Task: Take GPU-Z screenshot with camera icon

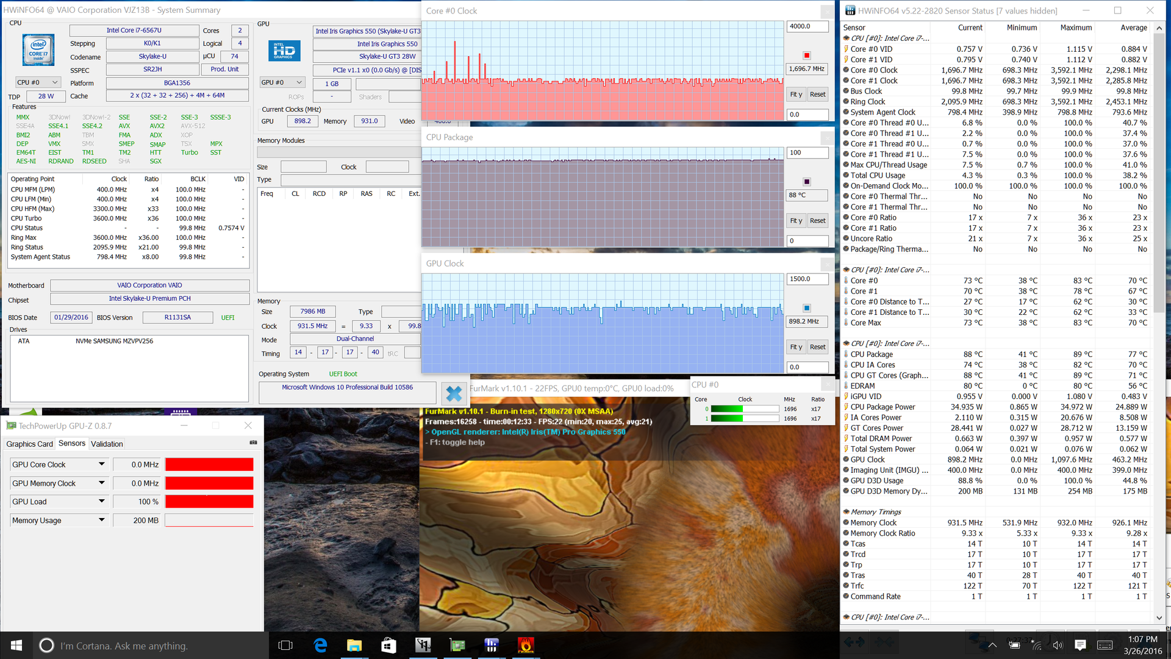Action: tap(254, 442)
